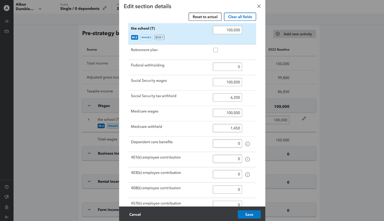Expand the school (T) row chevron

pos(88,120)
